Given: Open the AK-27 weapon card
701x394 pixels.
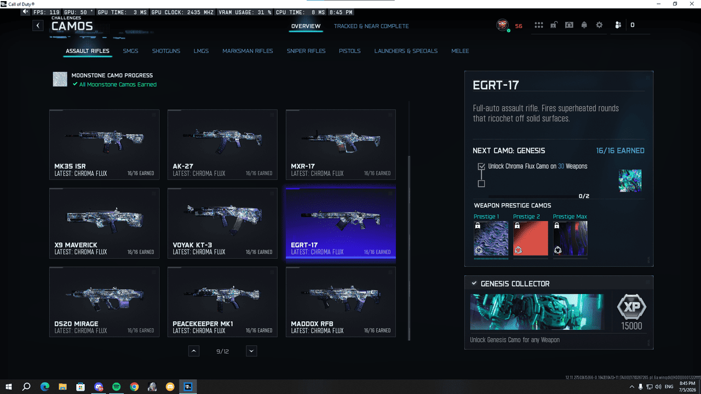Looking at the screenshot, I should click(222, 144).
